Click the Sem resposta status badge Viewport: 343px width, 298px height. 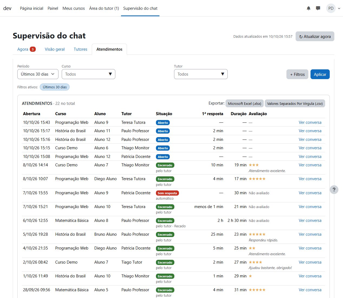click(167, 193)
